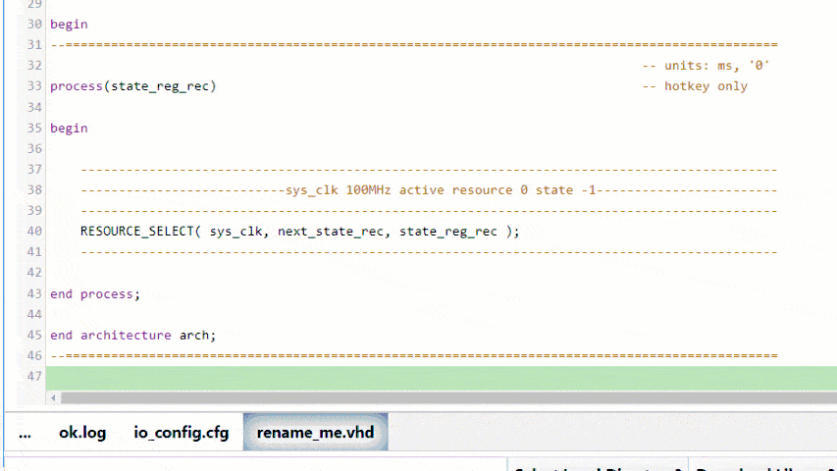Click line number 40 in the gutter

tap(34, 232)
